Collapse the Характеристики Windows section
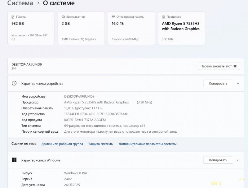 tap(238, 160)
